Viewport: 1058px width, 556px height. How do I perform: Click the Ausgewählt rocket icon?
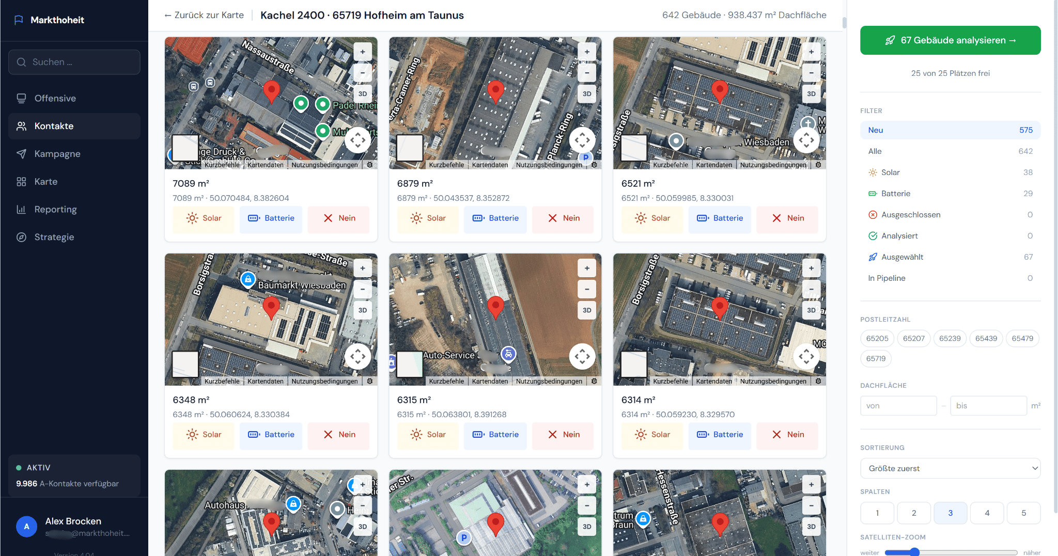[873, 257]
